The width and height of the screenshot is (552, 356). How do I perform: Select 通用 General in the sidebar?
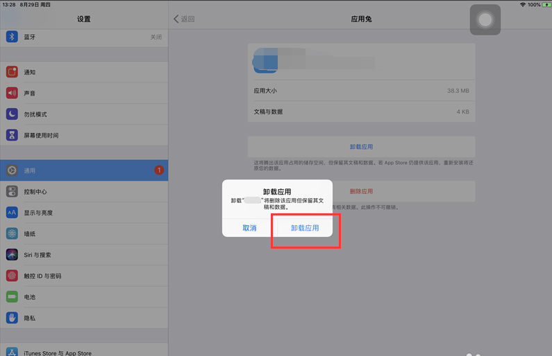[x=84, y=170]
